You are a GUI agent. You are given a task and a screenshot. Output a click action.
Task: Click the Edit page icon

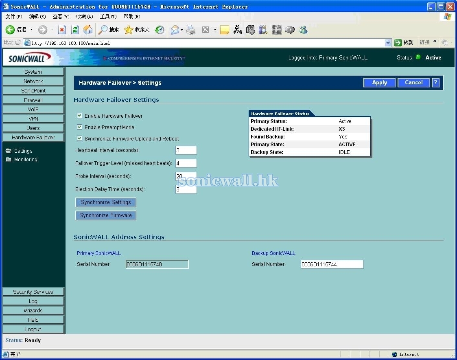[206, 30]
